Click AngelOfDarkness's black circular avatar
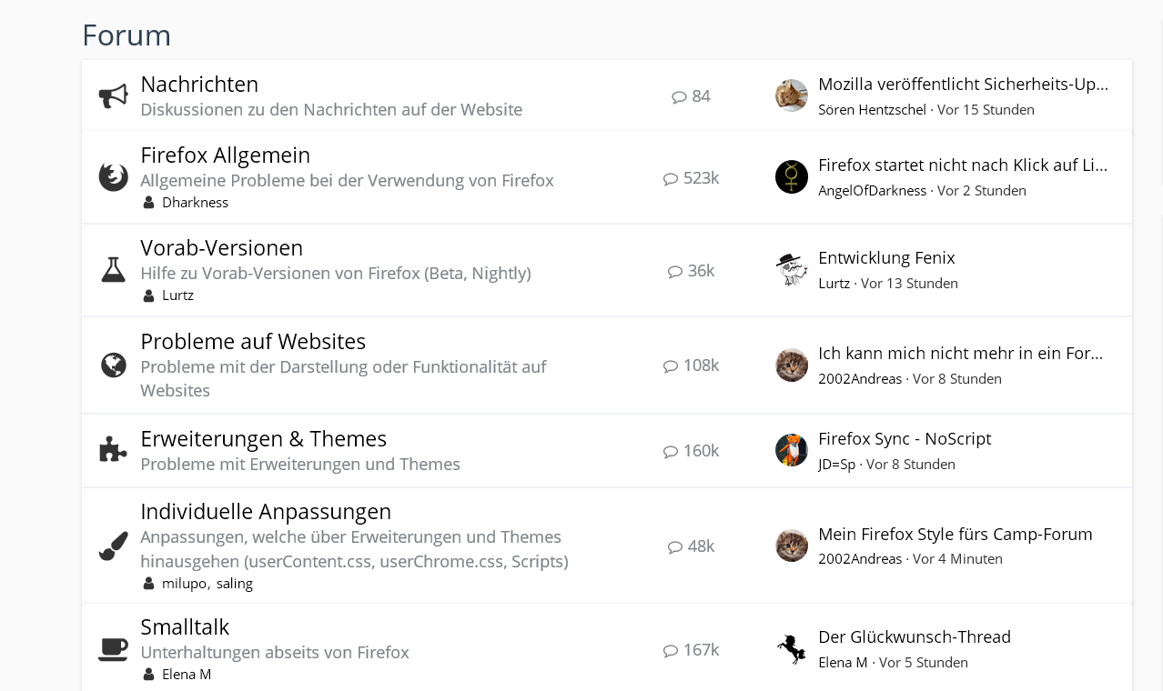 point(792,177)
